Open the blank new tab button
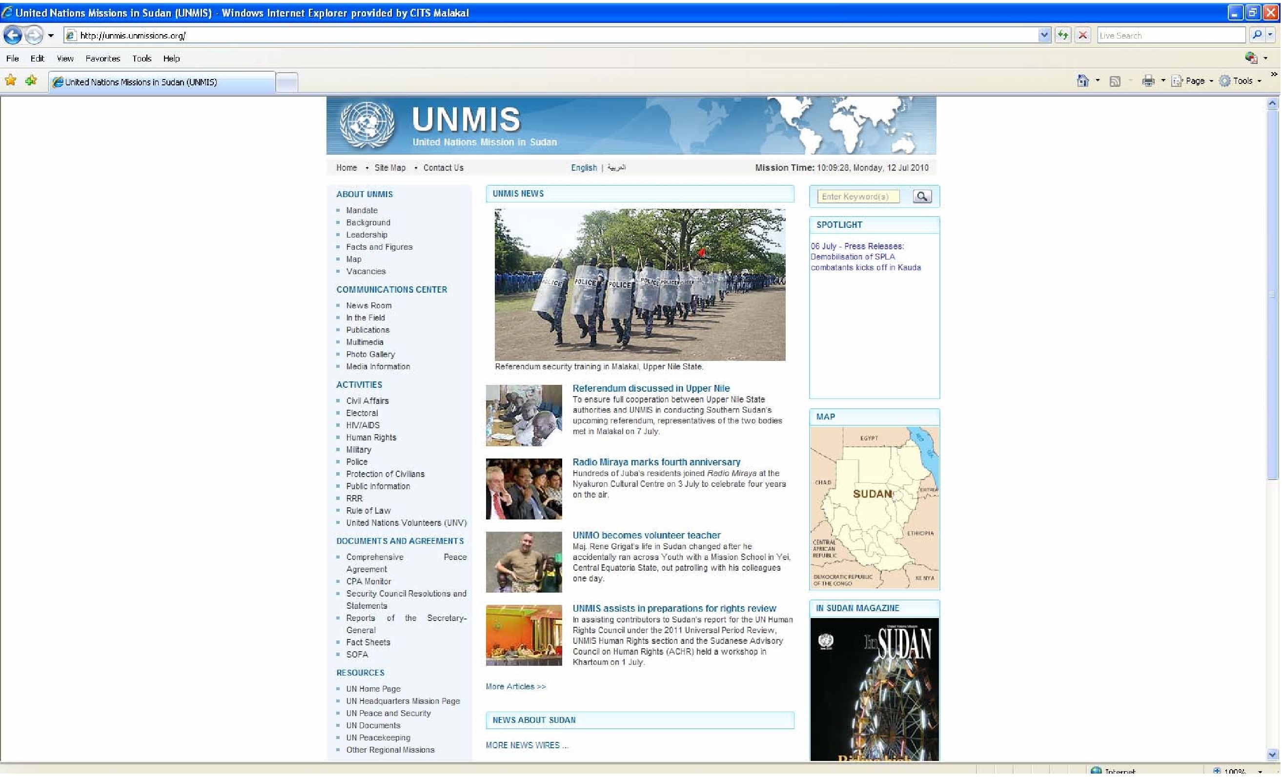 [286, 82]
